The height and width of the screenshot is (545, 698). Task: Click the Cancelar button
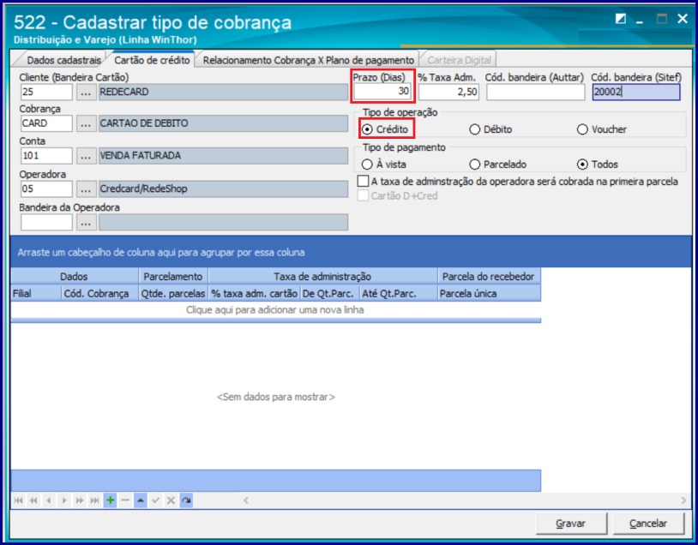[x=648, y=524]
